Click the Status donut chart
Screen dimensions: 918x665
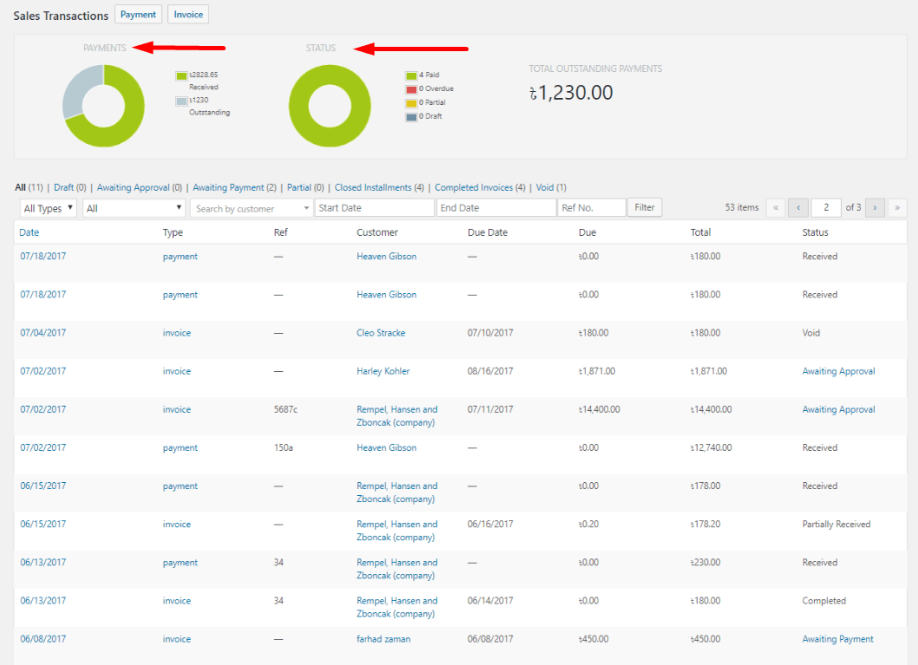click(x=330, y=106)
